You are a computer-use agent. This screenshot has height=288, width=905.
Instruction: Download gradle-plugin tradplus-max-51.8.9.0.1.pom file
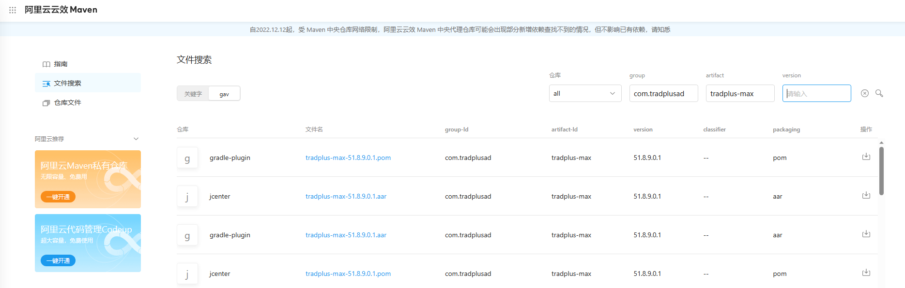(866, 157)
